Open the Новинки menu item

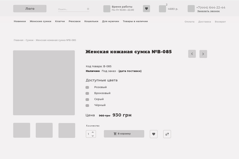pyautogui.click(x=20, y=21)
